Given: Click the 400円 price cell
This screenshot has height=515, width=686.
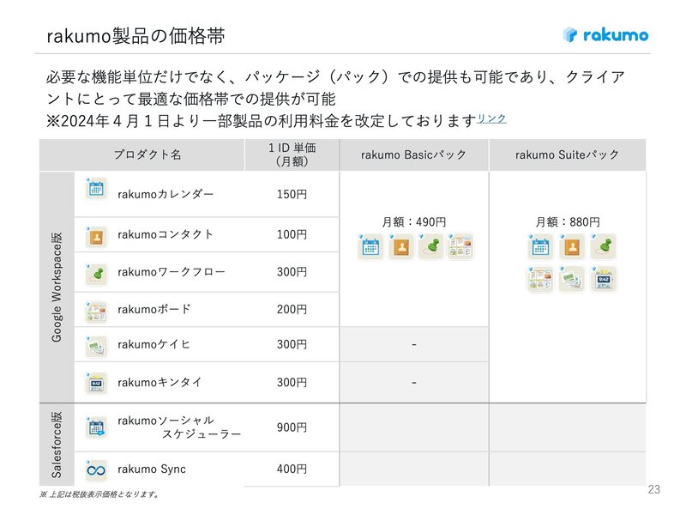Looking at the screenshot, I should 292,469.
